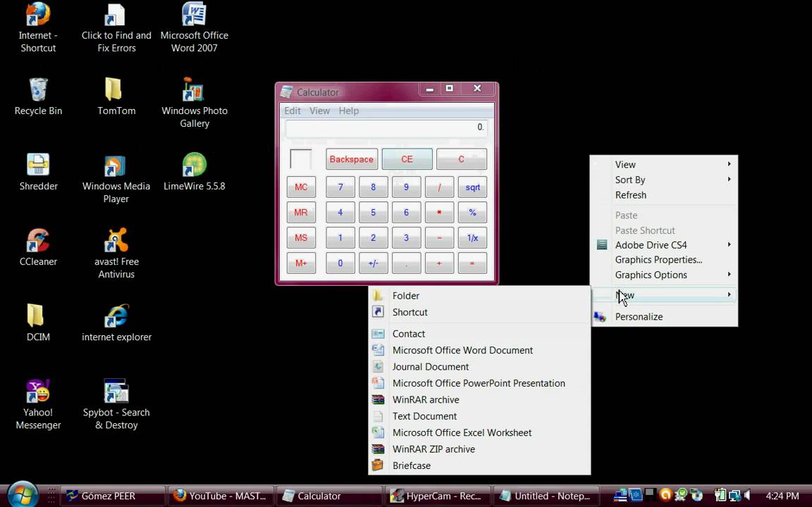Click the sqrt calculator button

click(x=472, y=187)
